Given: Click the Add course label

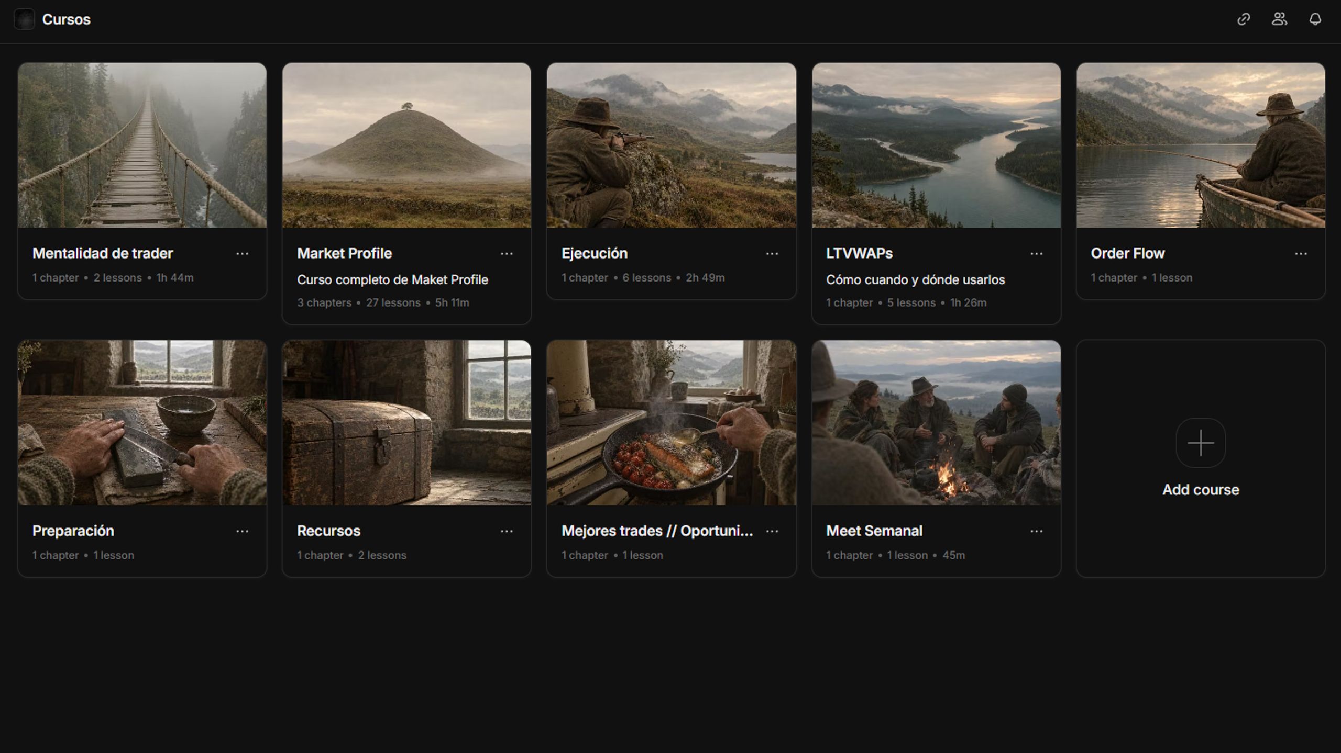Looking at the screenshot, I should click(1201, 490).
